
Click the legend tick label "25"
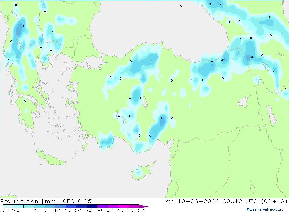click(x=88, y=210)
